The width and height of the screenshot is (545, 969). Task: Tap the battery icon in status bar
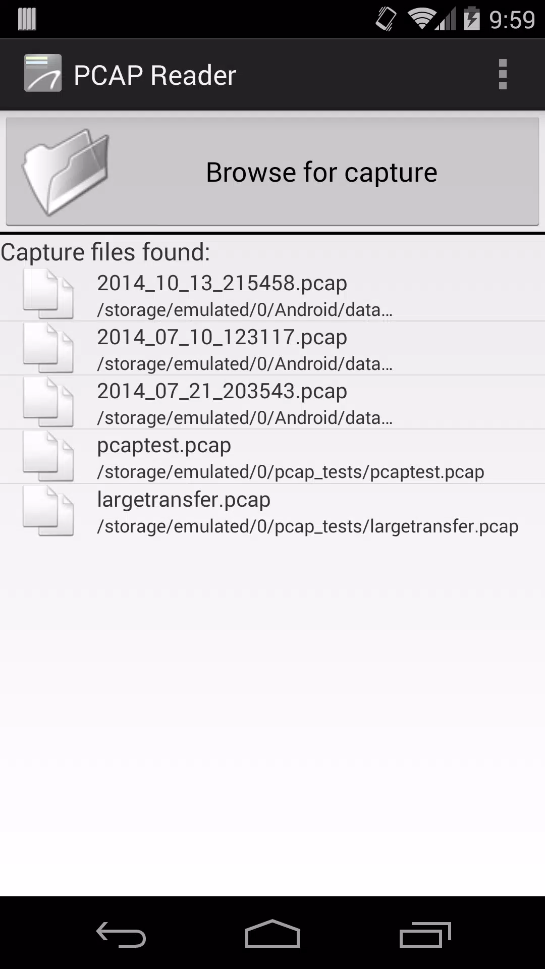click(x=472, y=19)
